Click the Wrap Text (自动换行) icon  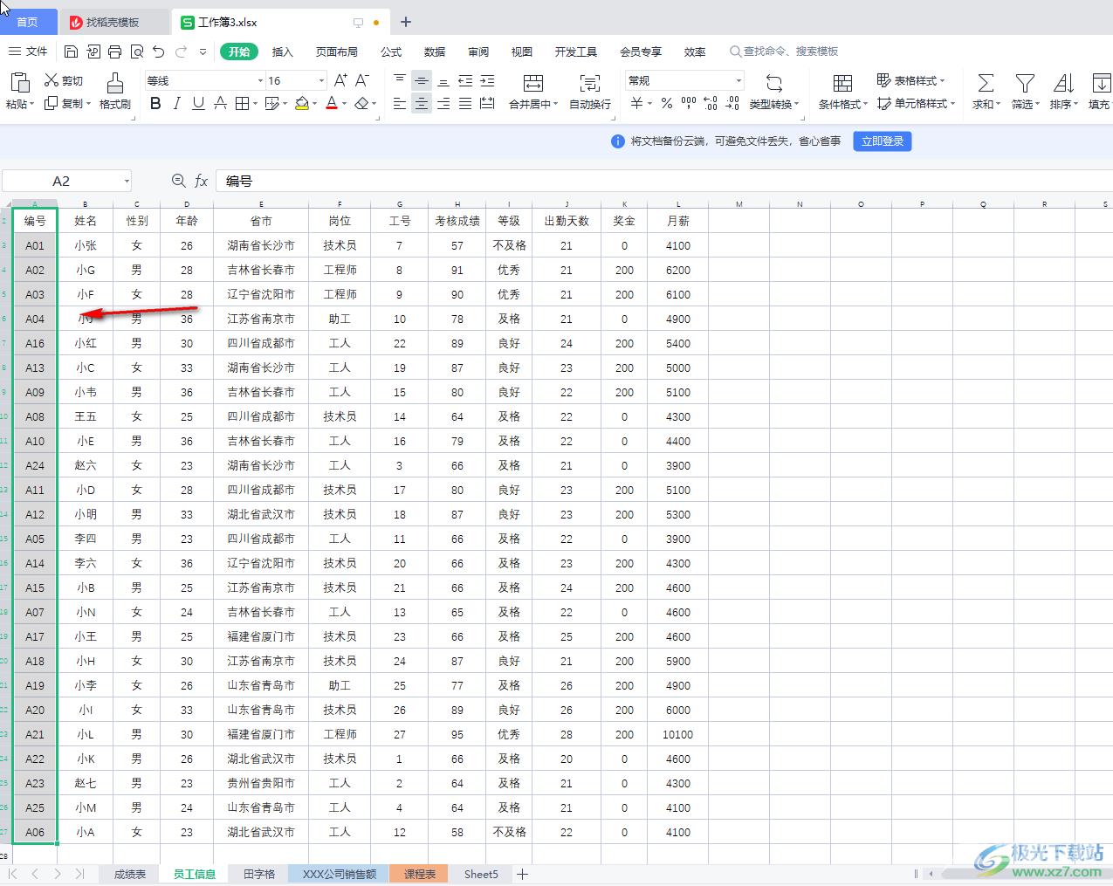(x=590, y=83)
